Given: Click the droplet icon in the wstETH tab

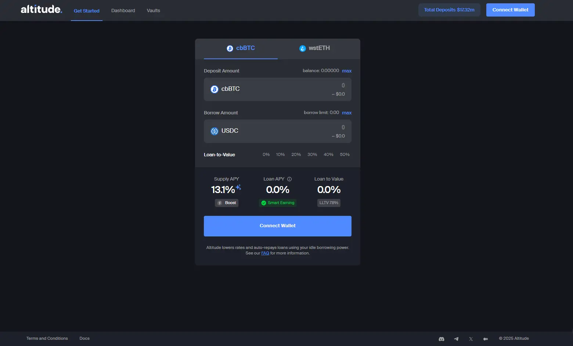Looking at the screenshot, I should (303, 49).
